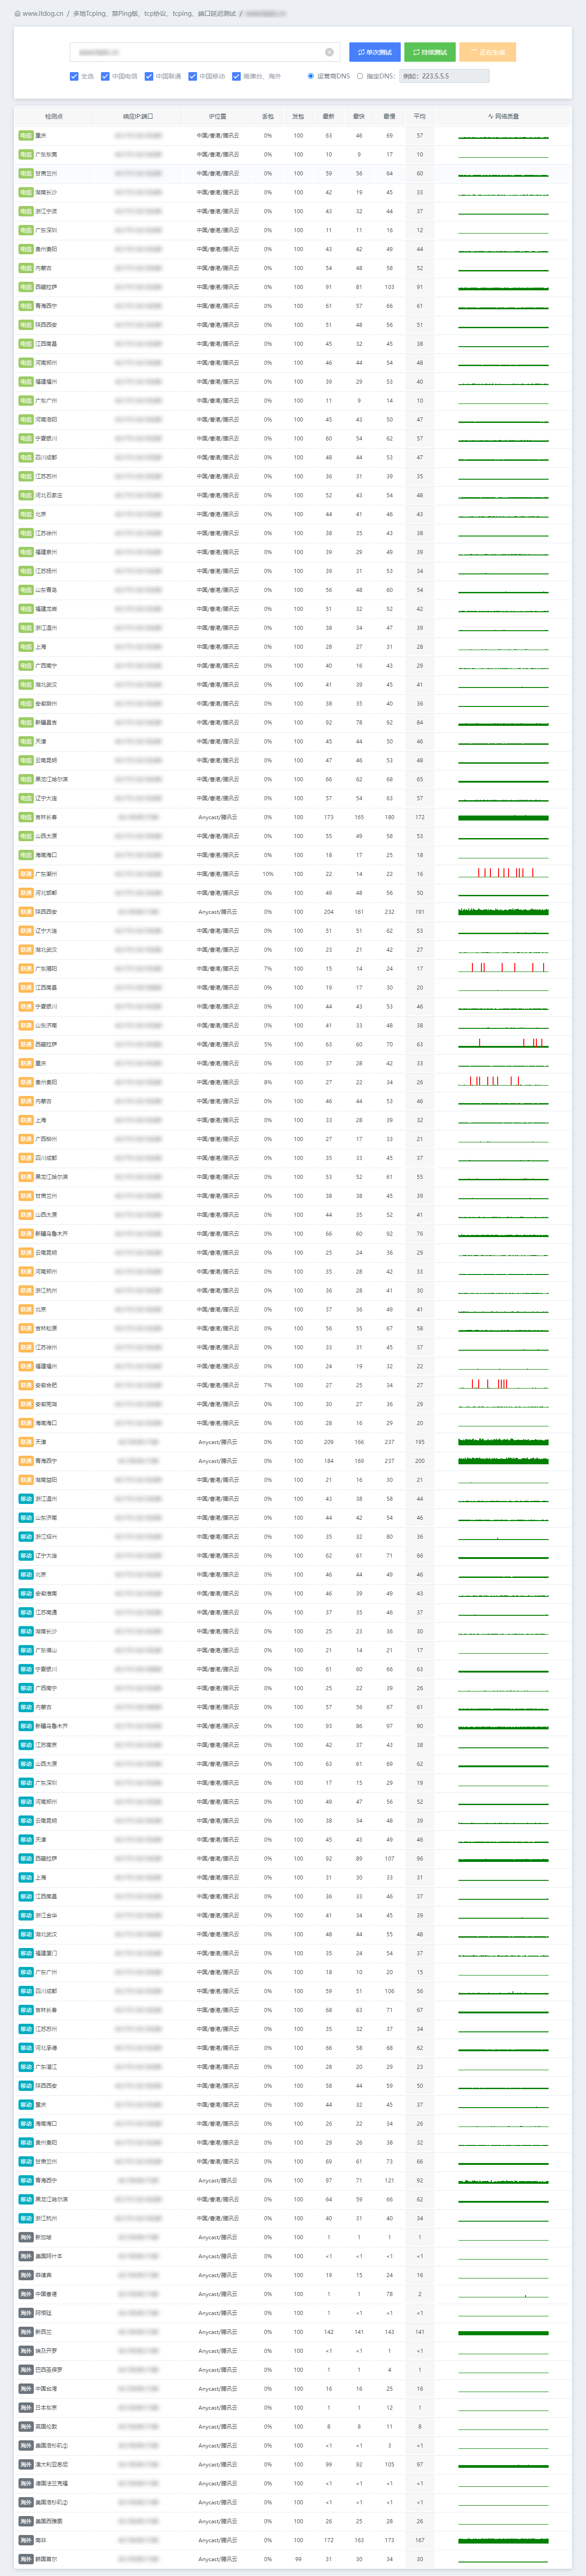The image size is (586, 2576).
Task: Click the 电信 badge beside 天津
Action: (x=26, y=741)
